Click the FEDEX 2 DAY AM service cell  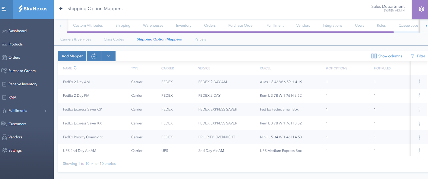pos(212,82)
